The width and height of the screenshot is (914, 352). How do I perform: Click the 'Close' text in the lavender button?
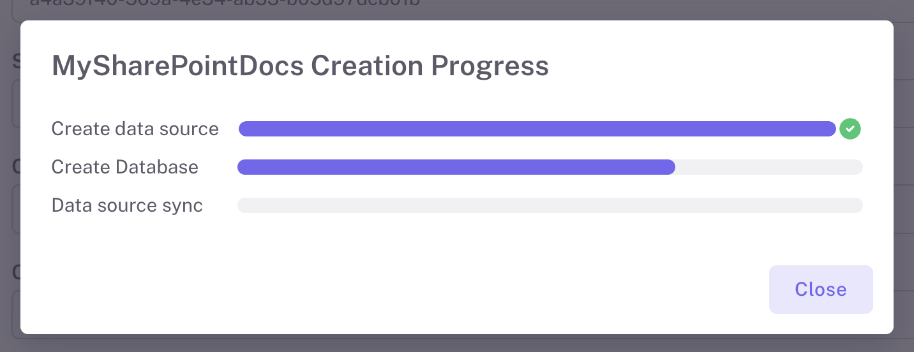(821, 290)
